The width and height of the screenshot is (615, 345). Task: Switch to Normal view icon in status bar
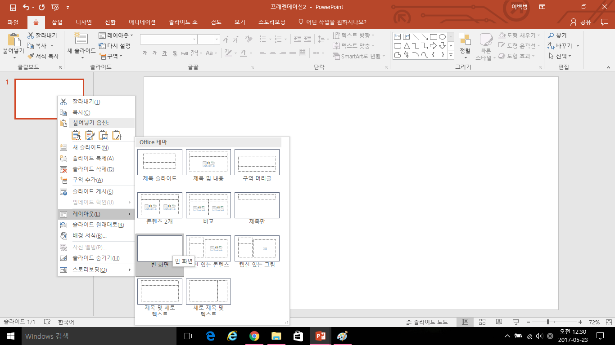465,322
